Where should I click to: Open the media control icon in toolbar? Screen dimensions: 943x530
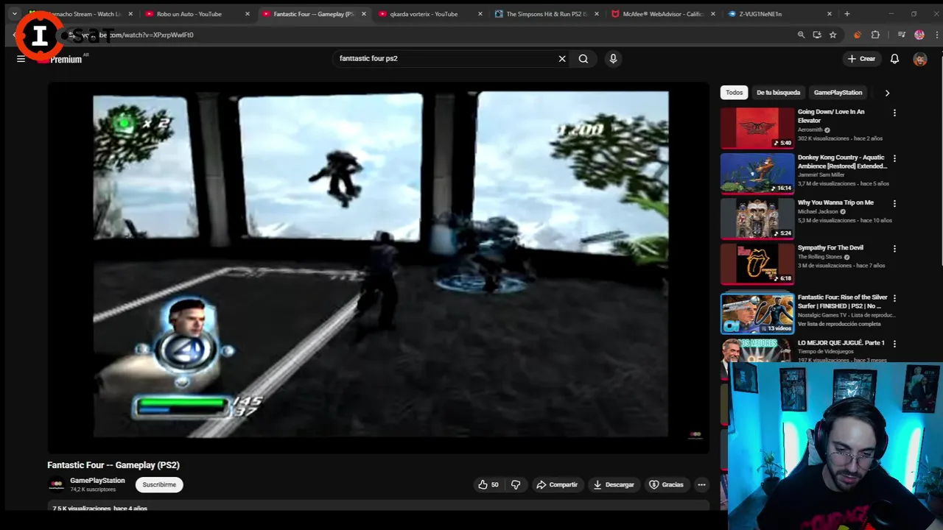pyautogui.click(x=902, y=35)
